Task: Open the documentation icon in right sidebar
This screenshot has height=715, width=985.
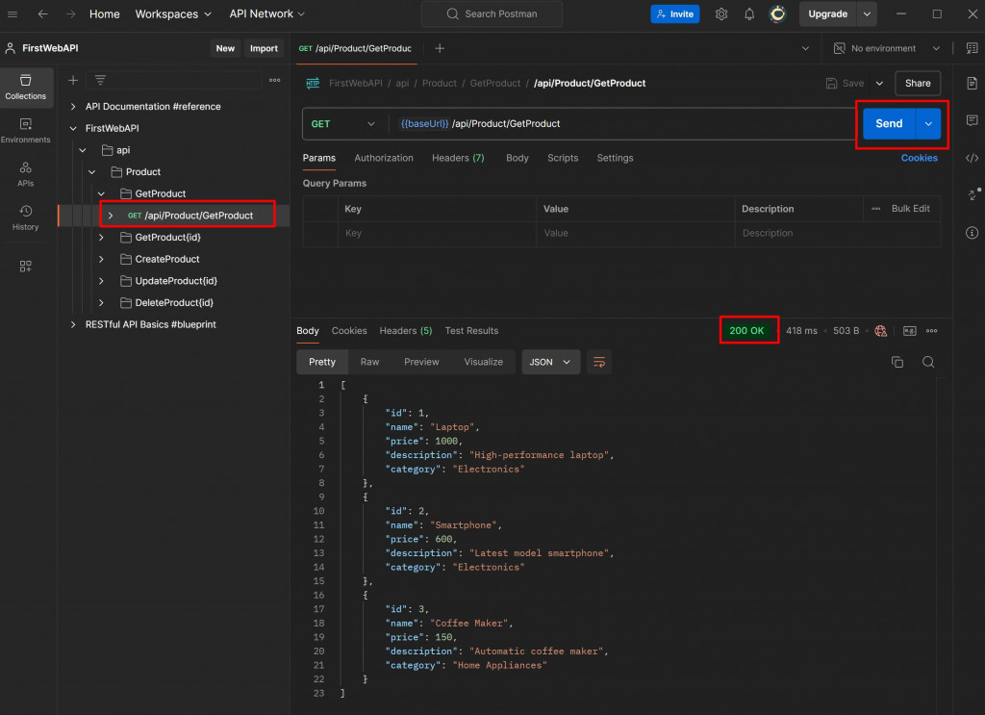Action: click(x=972, y=83)
